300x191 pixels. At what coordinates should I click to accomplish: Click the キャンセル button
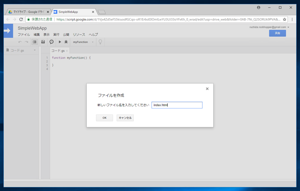pos(125,118)
